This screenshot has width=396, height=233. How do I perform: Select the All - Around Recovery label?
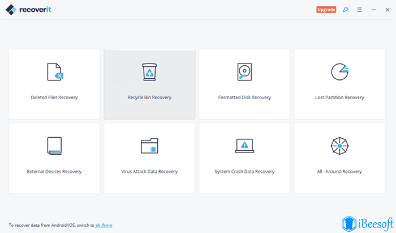point(339,172)
